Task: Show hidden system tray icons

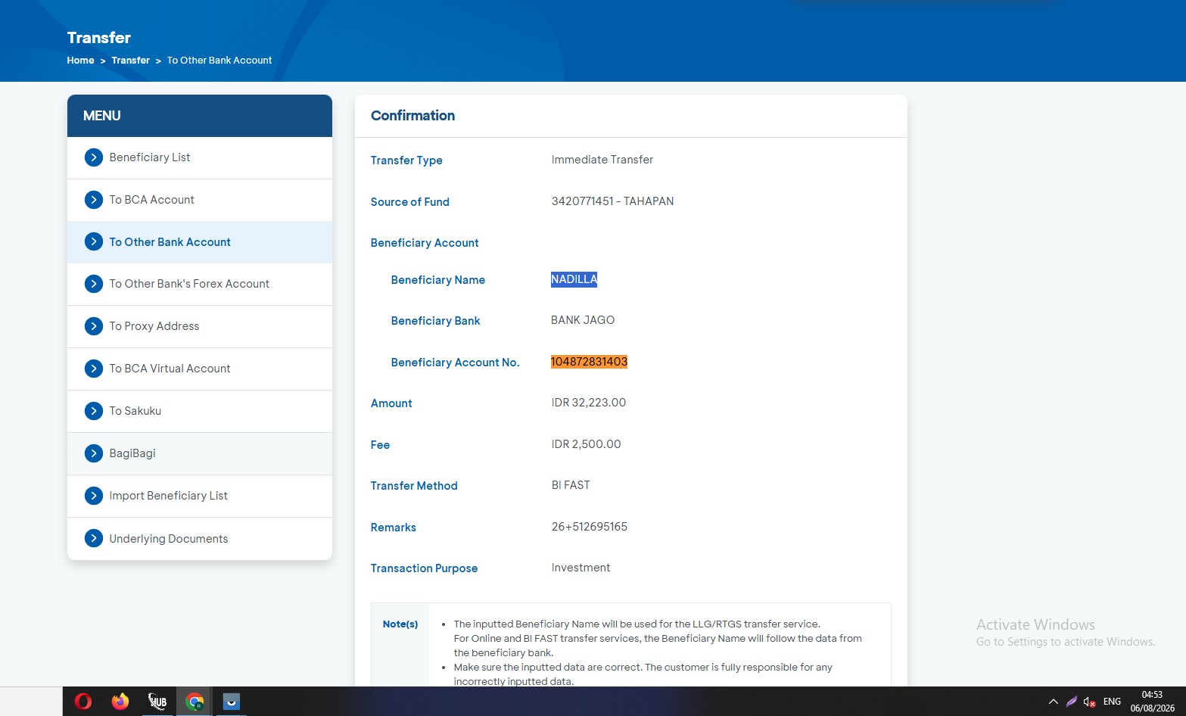Action: pyautogui.click(x=1054, y=702)
